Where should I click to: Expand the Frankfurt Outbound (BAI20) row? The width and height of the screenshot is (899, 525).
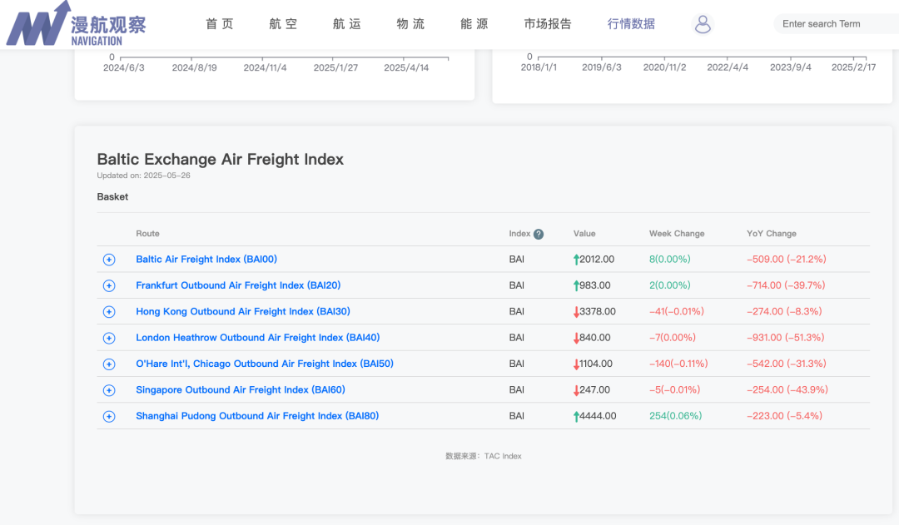109,285
